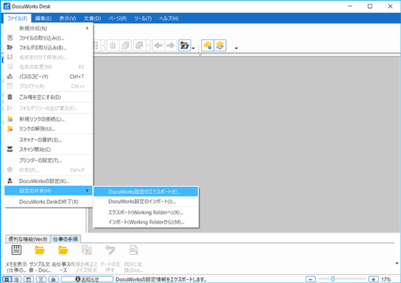
Task: Click the folder navigation icon in toolbar
Action: coord(184,46)
